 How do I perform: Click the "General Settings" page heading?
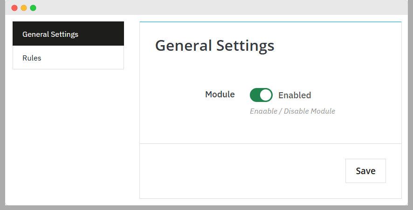point(214,46)
